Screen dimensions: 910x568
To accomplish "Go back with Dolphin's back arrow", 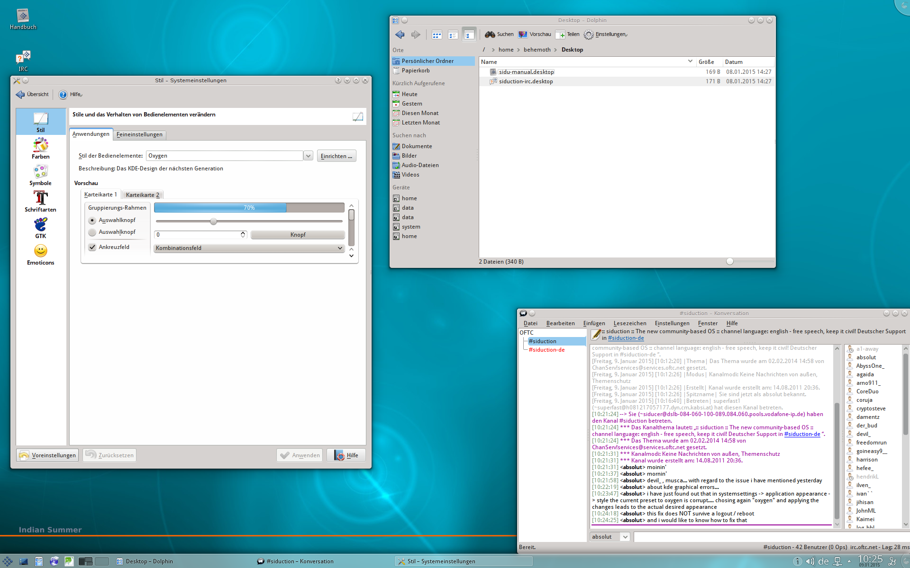I will point(400,35).
